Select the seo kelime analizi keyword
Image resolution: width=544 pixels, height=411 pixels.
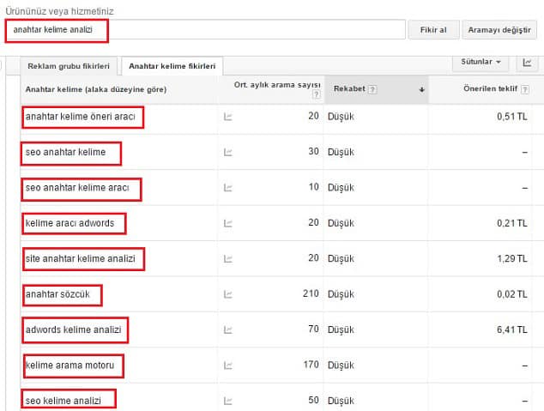click(63, 401)
